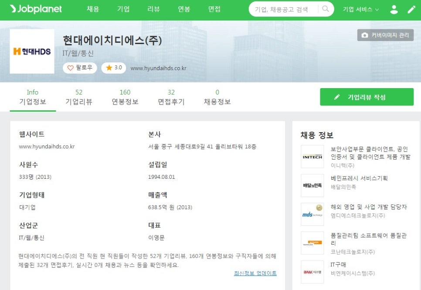Switch to the 연봉정보 tab
The image size is (421, 290).
[x=125, y=97]
